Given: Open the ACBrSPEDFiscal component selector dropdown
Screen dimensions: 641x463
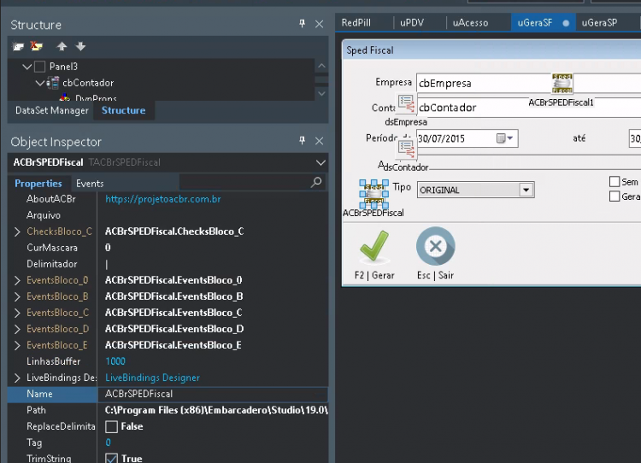Looking at the screenshot, I should tap(320, 162).
